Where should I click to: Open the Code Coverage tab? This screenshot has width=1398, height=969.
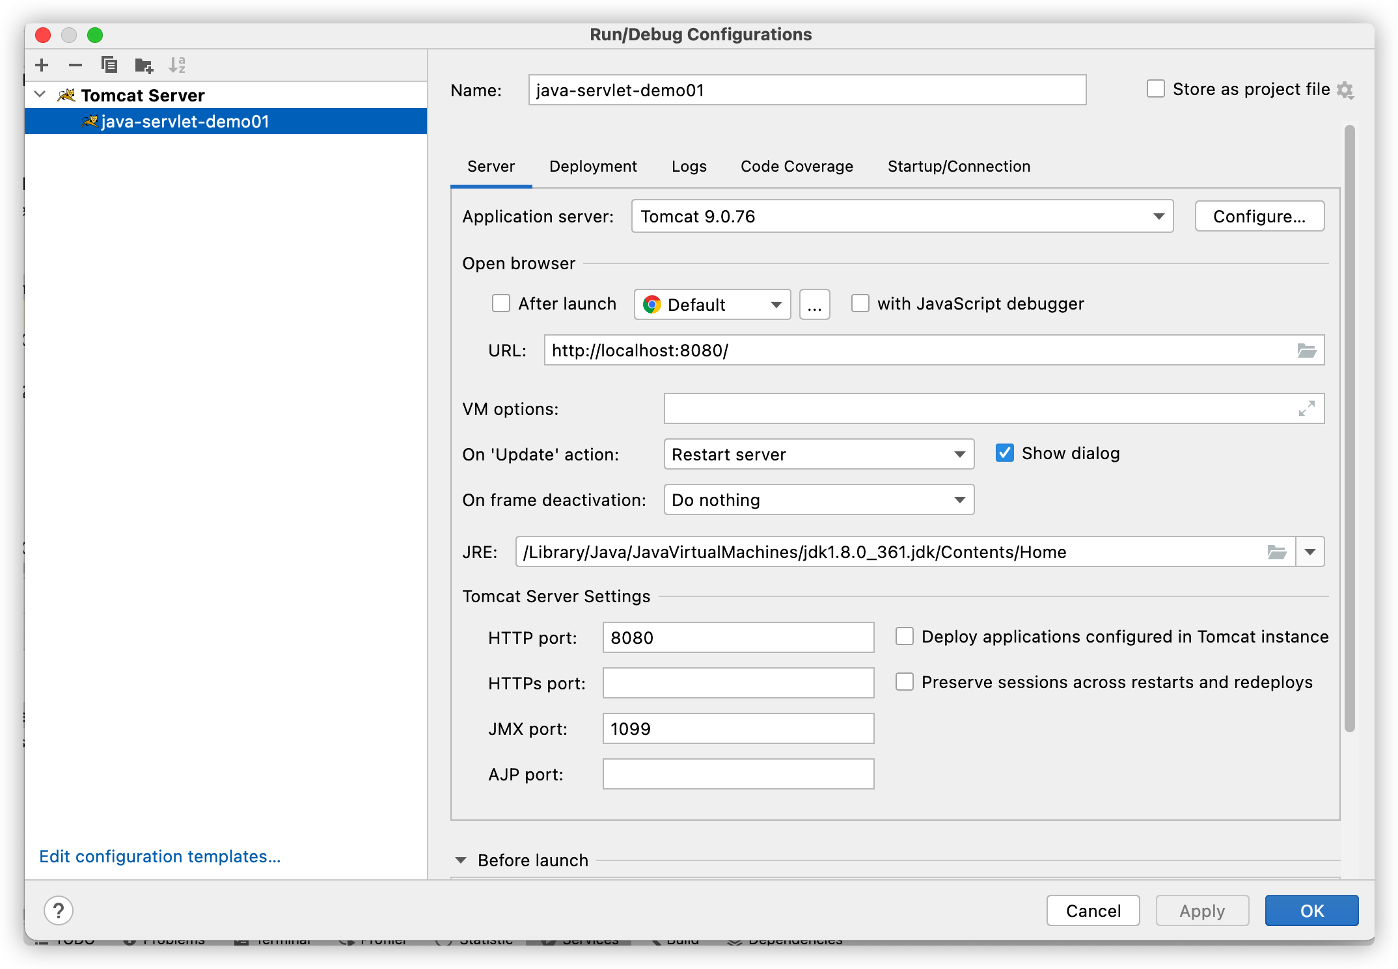click(x=797, y=166)
